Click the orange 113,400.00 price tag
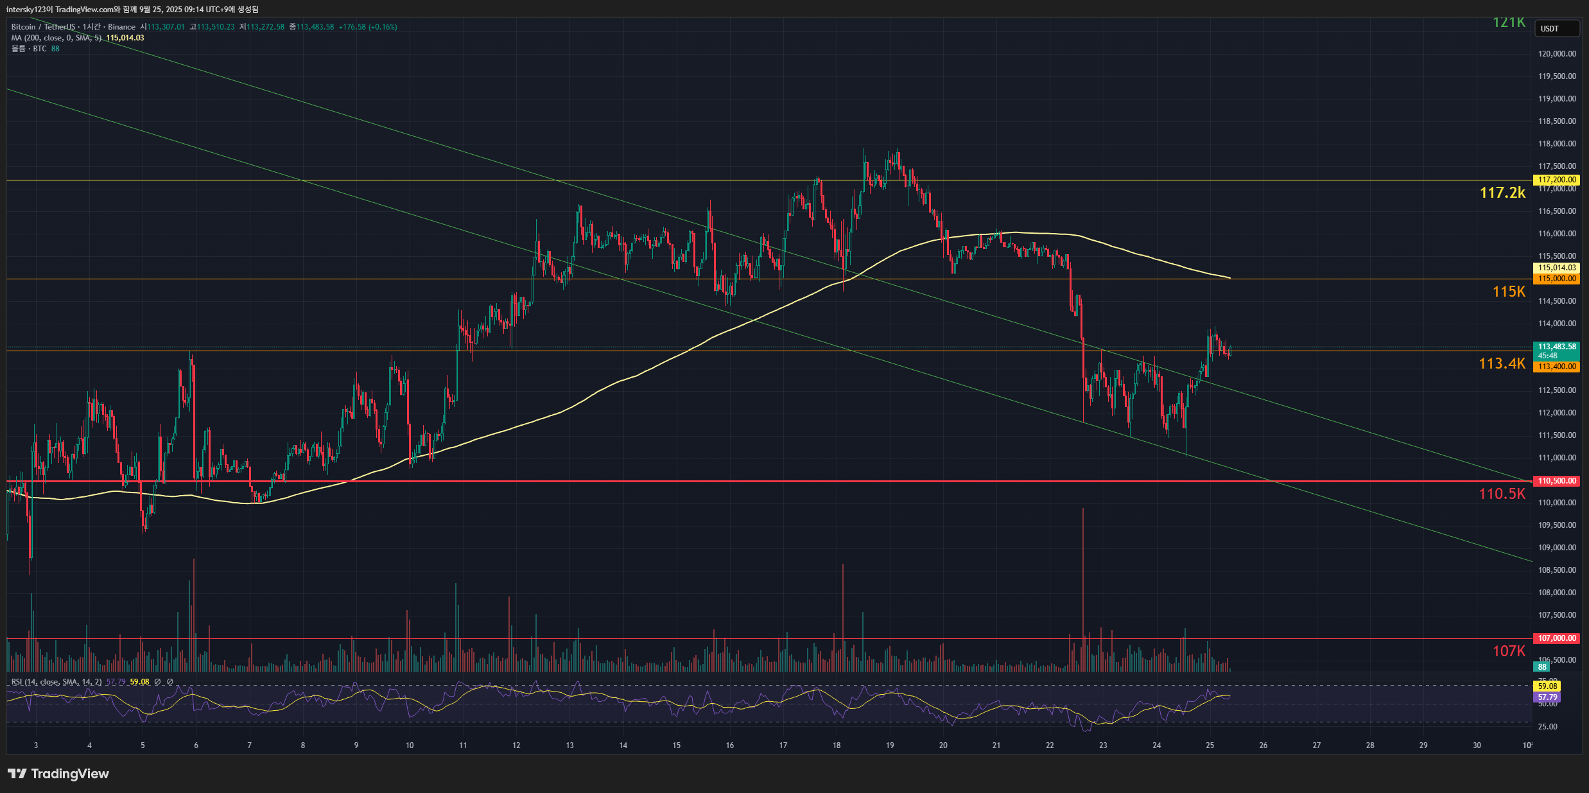This screenshot has width=1589, height=793. pos(1556,367)
